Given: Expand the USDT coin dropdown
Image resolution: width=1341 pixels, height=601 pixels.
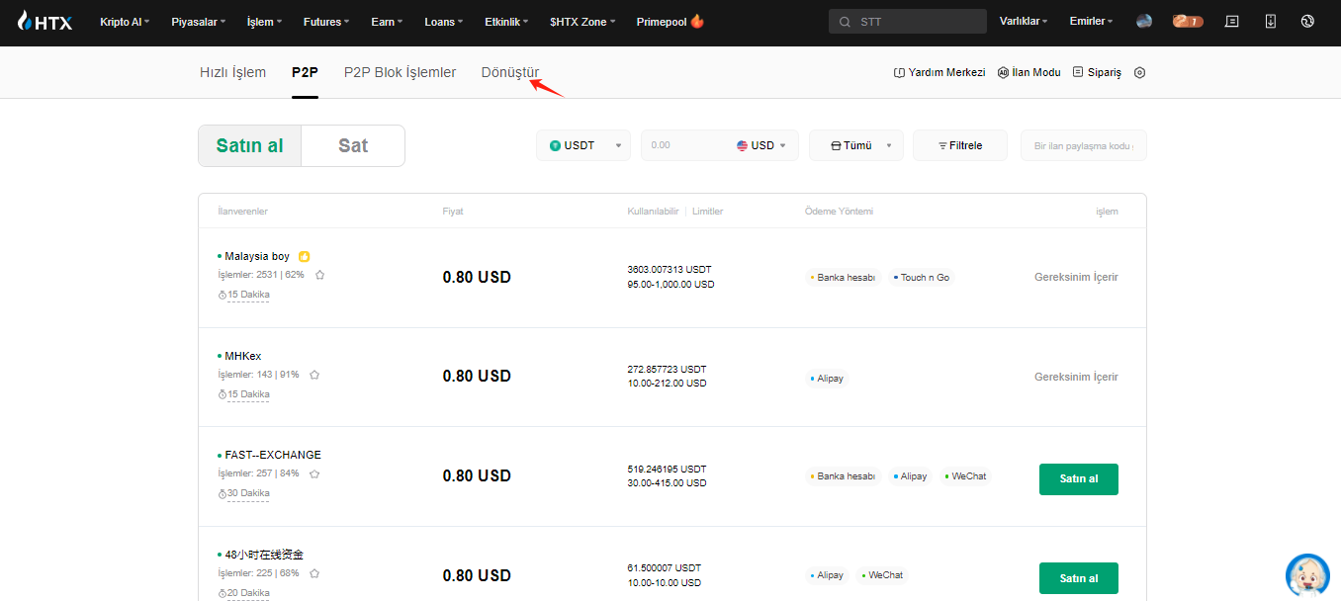Looking at the screenshot, I should (583, 145).
